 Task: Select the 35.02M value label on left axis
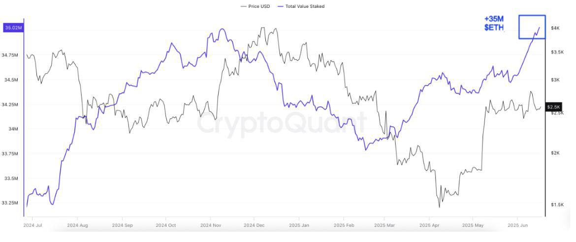click(13, 28)
